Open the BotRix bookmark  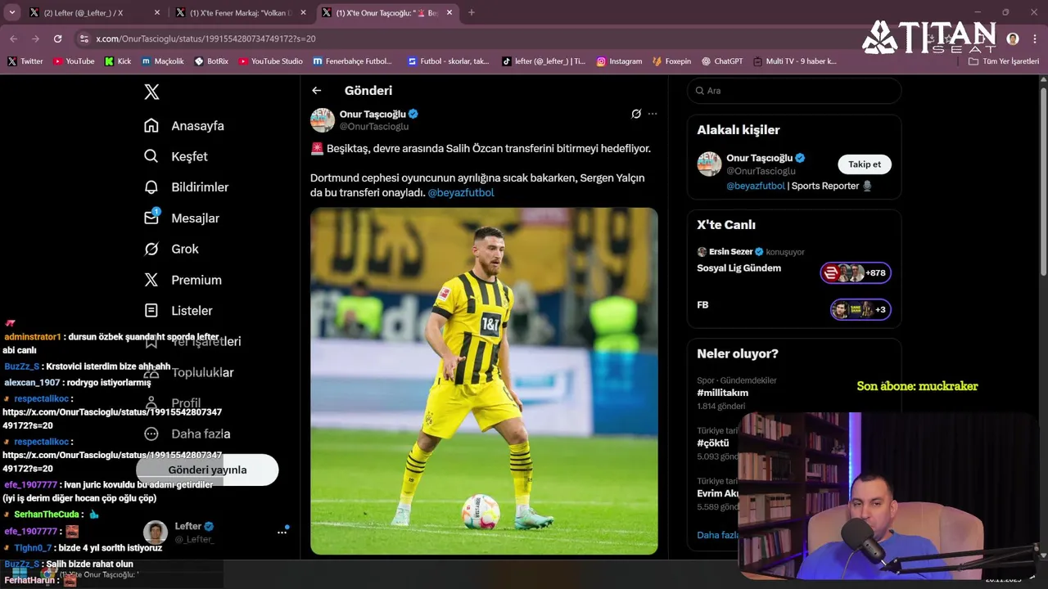click(x=211, y=61)
